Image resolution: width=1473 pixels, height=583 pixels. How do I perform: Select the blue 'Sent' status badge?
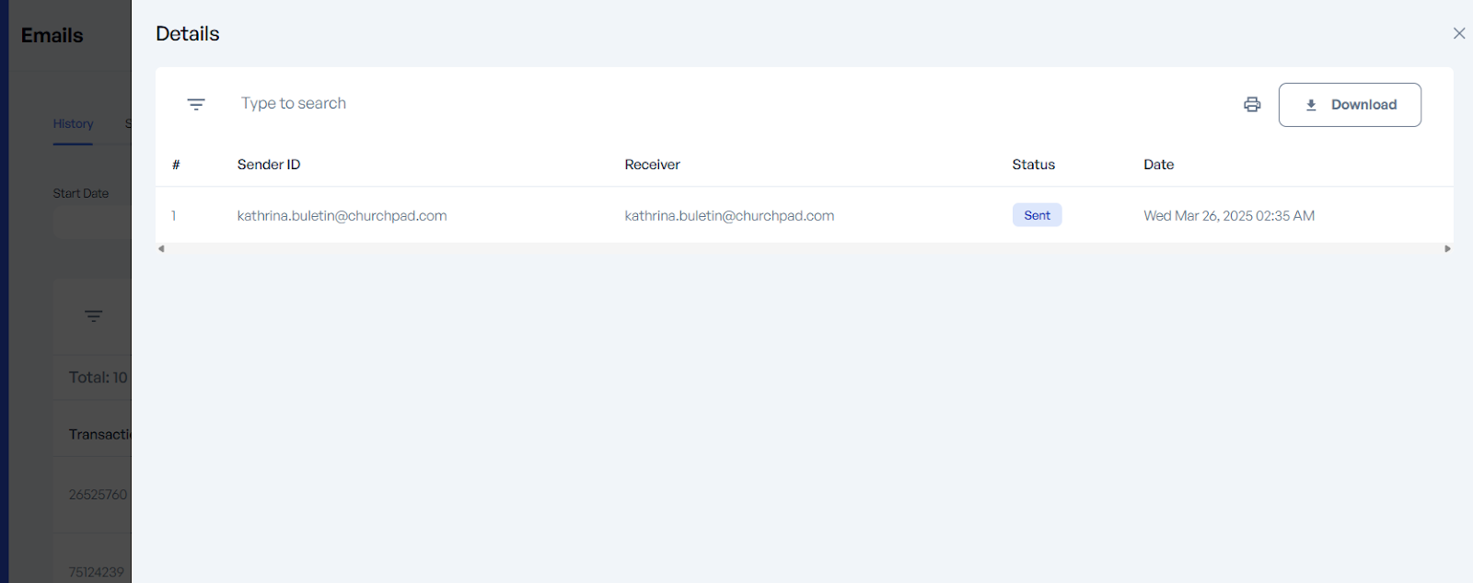(x=1037, y=215)
